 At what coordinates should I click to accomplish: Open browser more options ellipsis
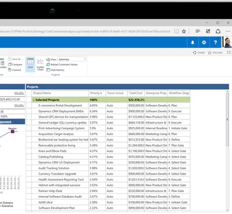[x=228, y=31]
